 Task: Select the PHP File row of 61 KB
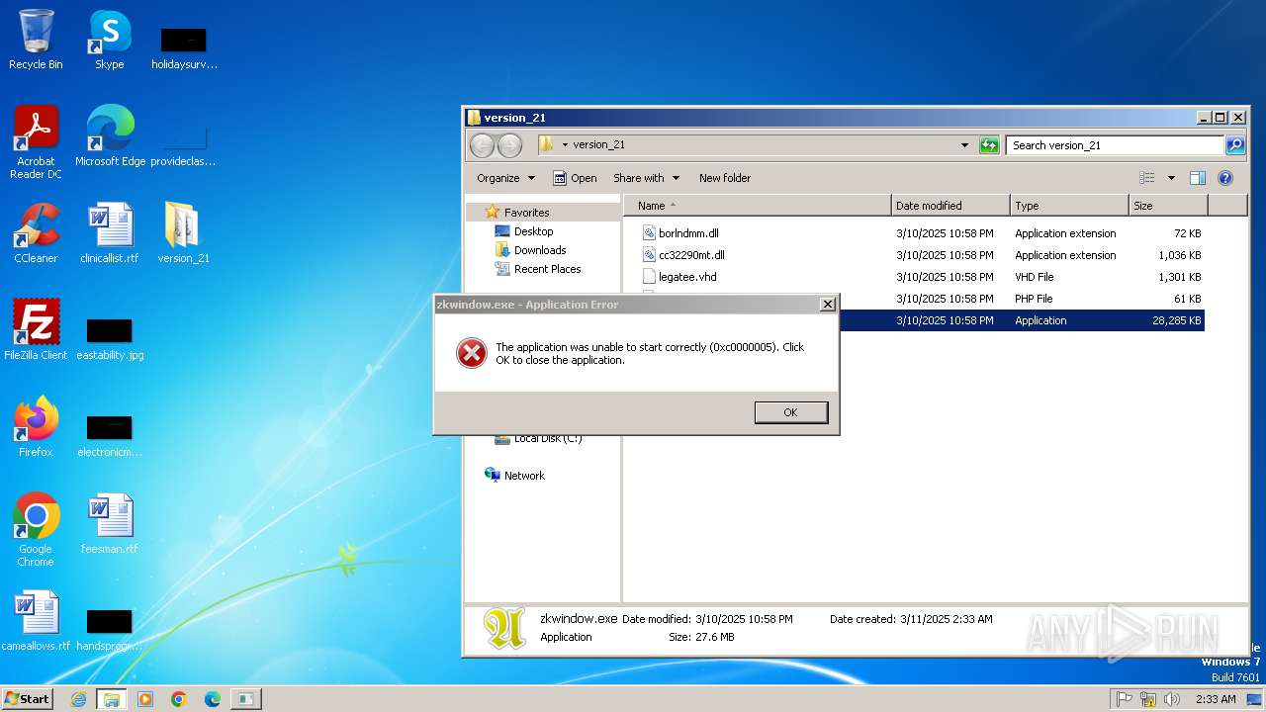click(1021, 299)
